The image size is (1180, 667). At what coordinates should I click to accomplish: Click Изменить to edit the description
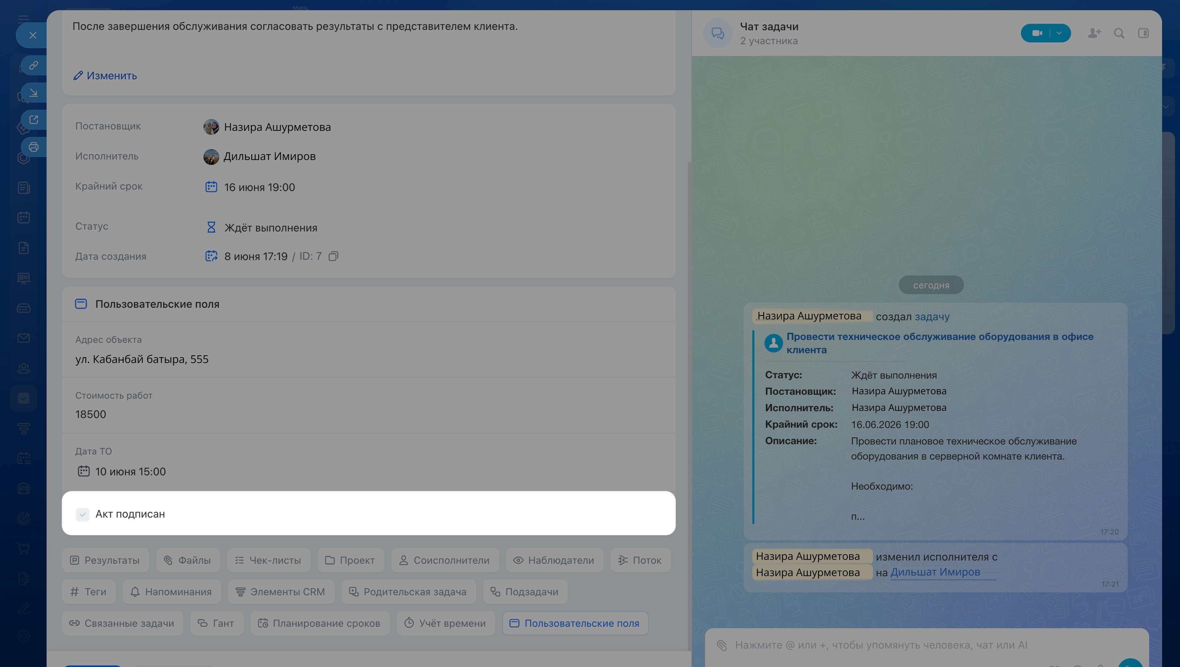point(105,76)
